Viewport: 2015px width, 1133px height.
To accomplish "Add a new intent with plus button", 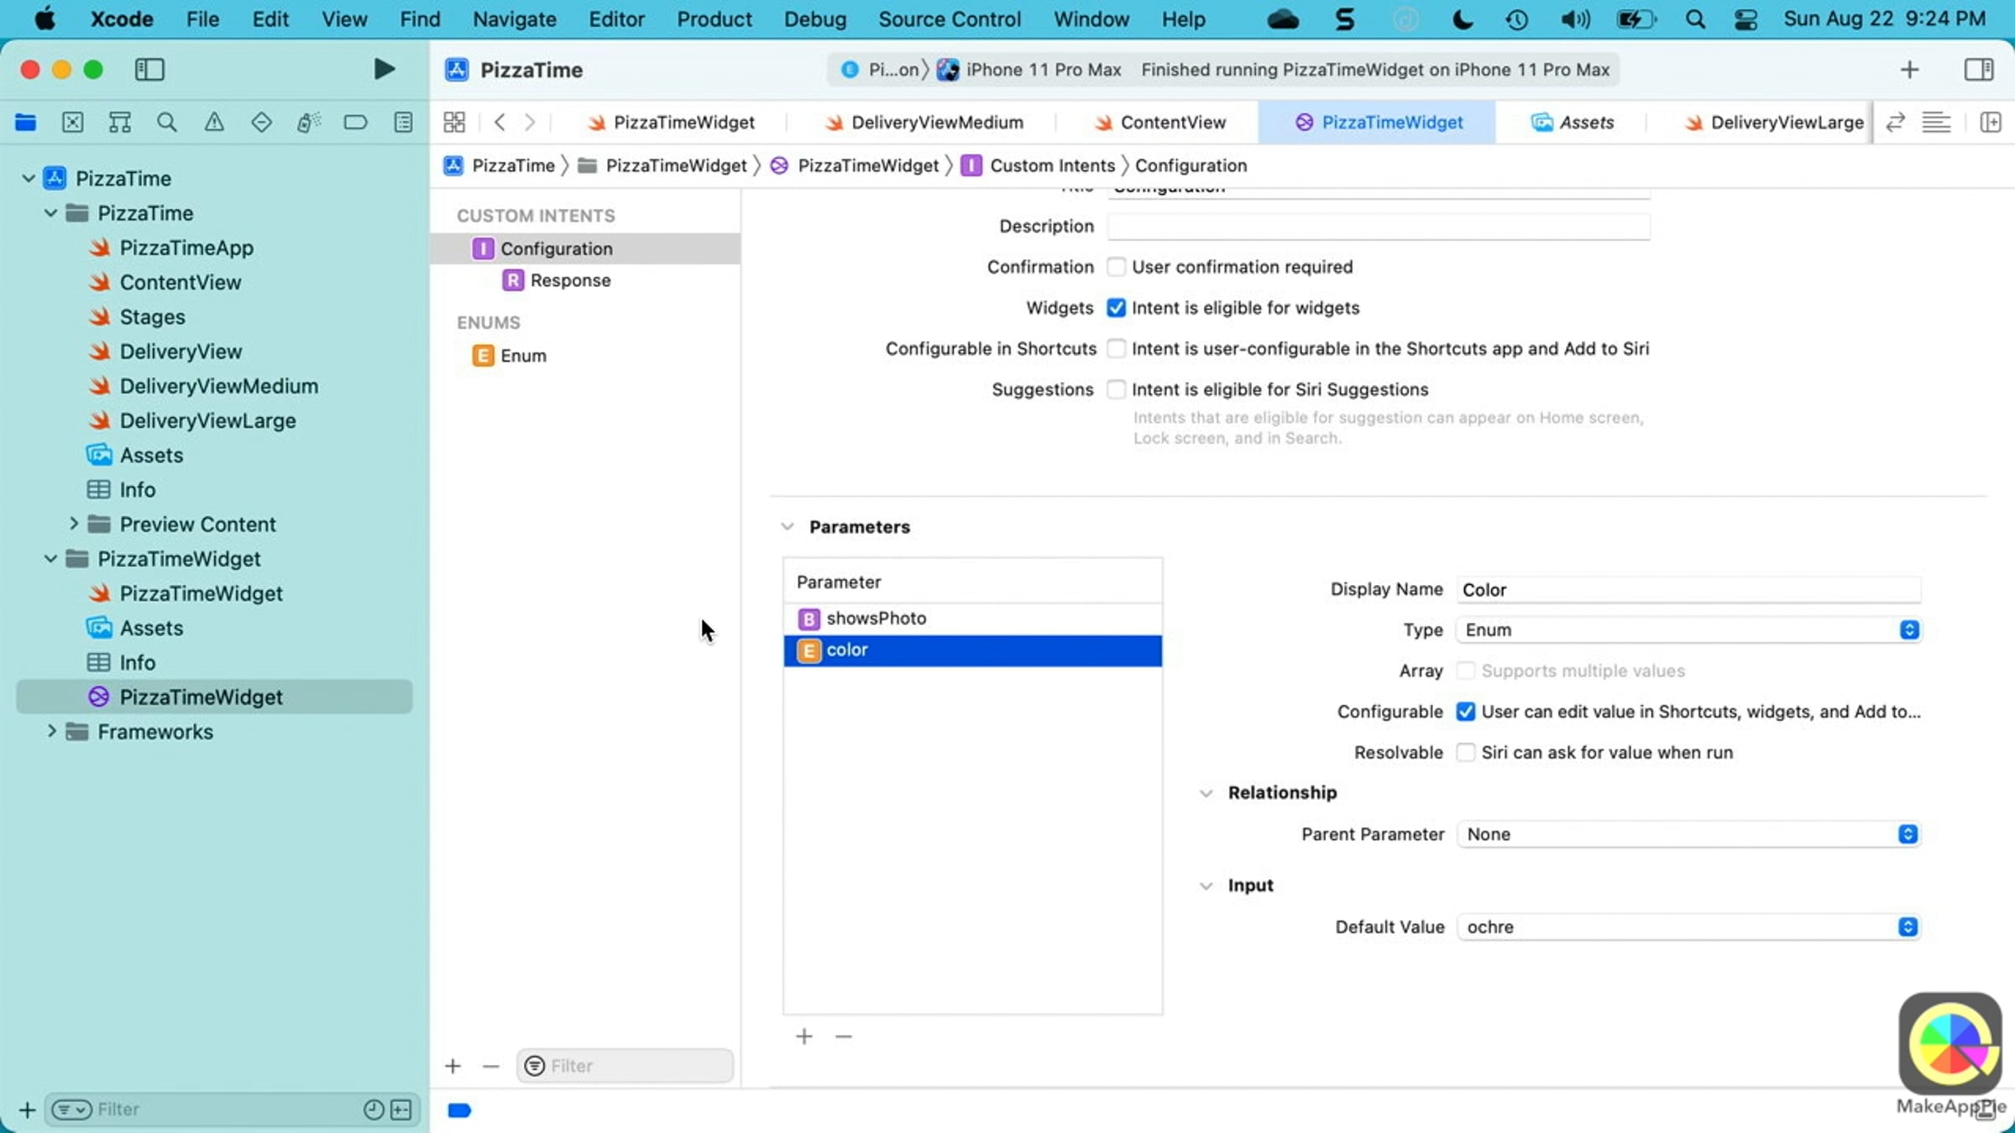I will 453,1066.
